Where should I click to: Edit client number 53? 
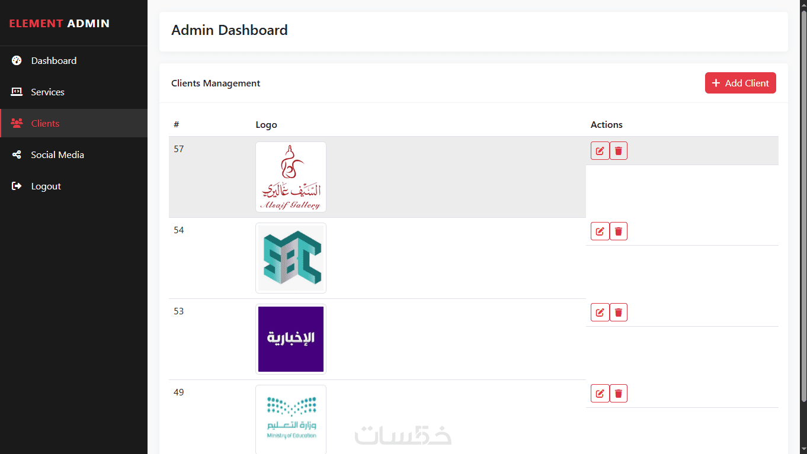pos(600,313)
